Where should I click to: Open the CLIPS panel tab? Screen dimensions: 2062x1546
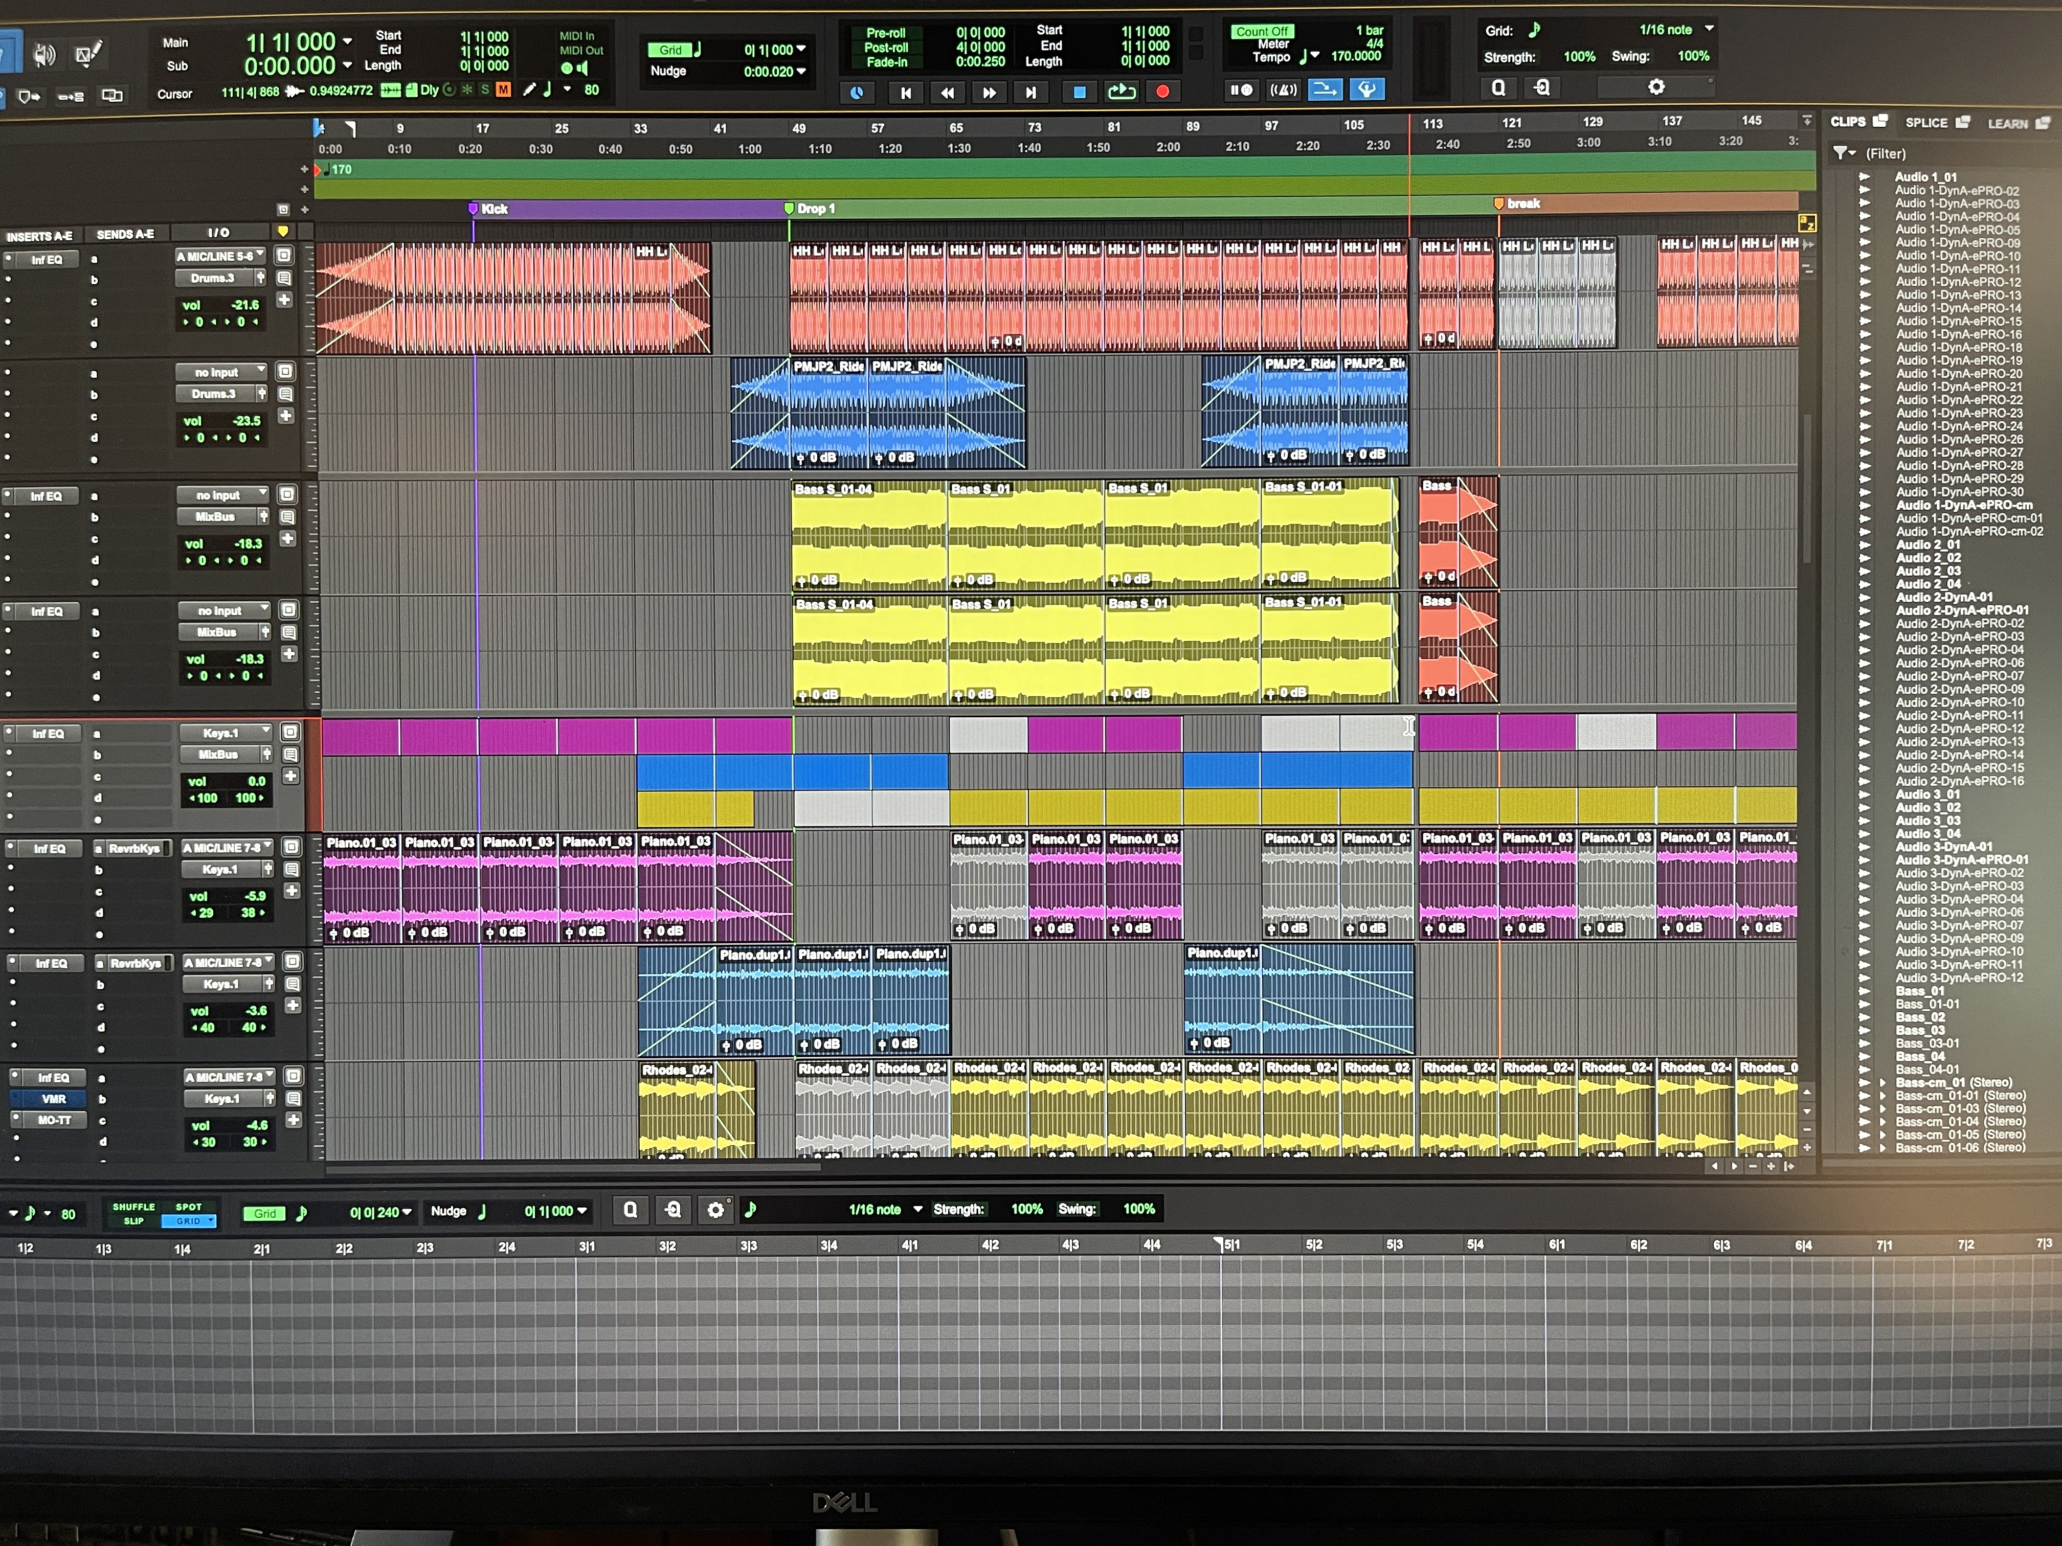pos(1858,121)
